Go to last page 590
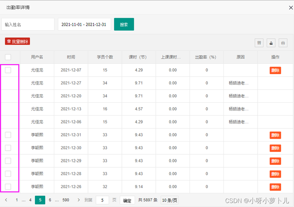The height and width of the screenshot is (207, 294). point(66,200)
